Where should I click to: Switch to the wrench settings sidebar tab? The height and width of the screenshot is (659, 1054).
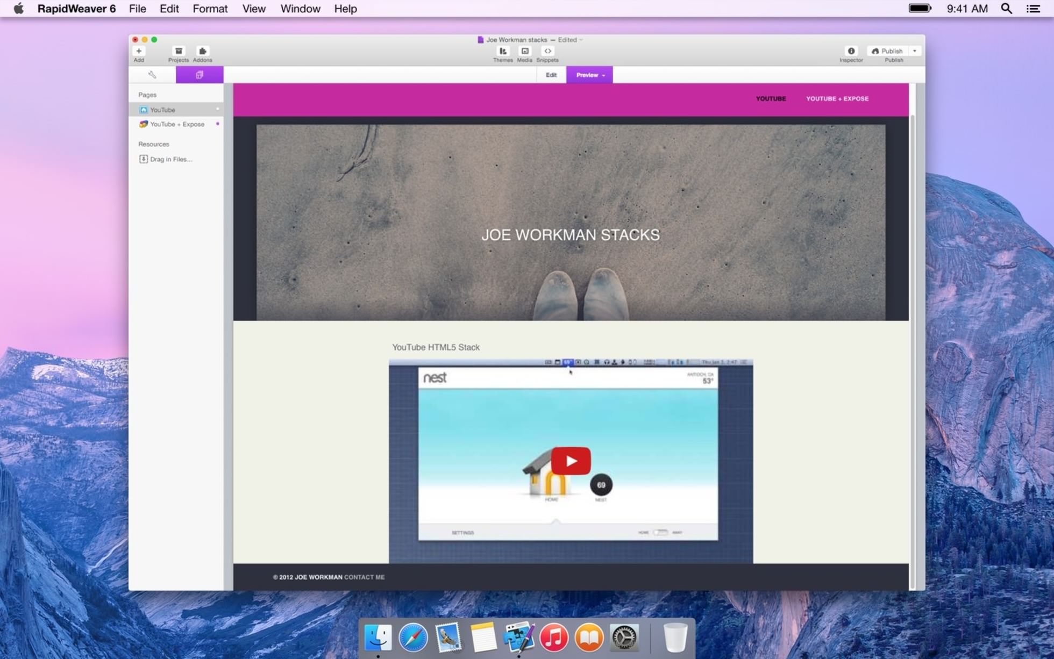[x=152, y=75]
